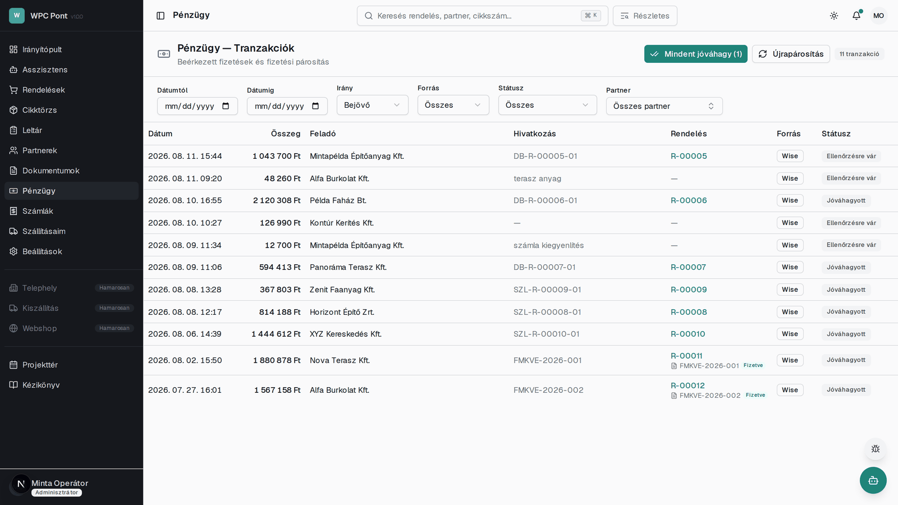Open order link R-00007

pyautogui.click(x=688, y=267)
